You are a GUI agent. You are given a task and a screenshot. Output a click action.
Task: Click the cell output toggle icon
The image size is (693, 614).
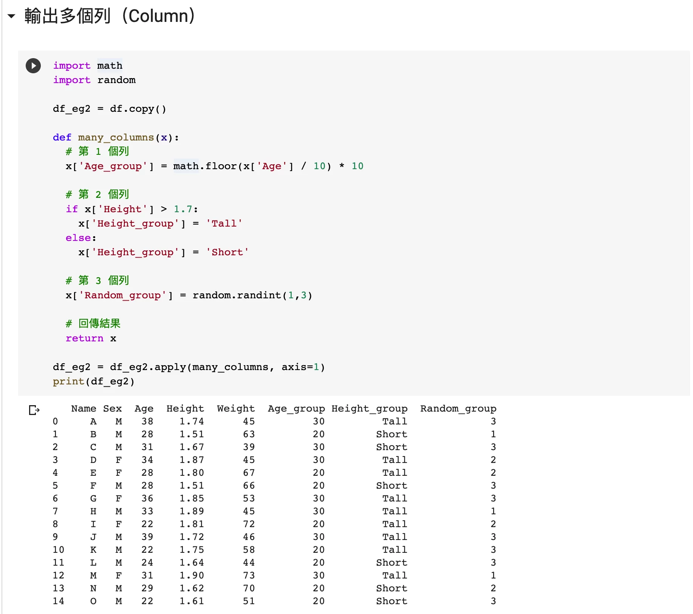click(x=34, y=410)
